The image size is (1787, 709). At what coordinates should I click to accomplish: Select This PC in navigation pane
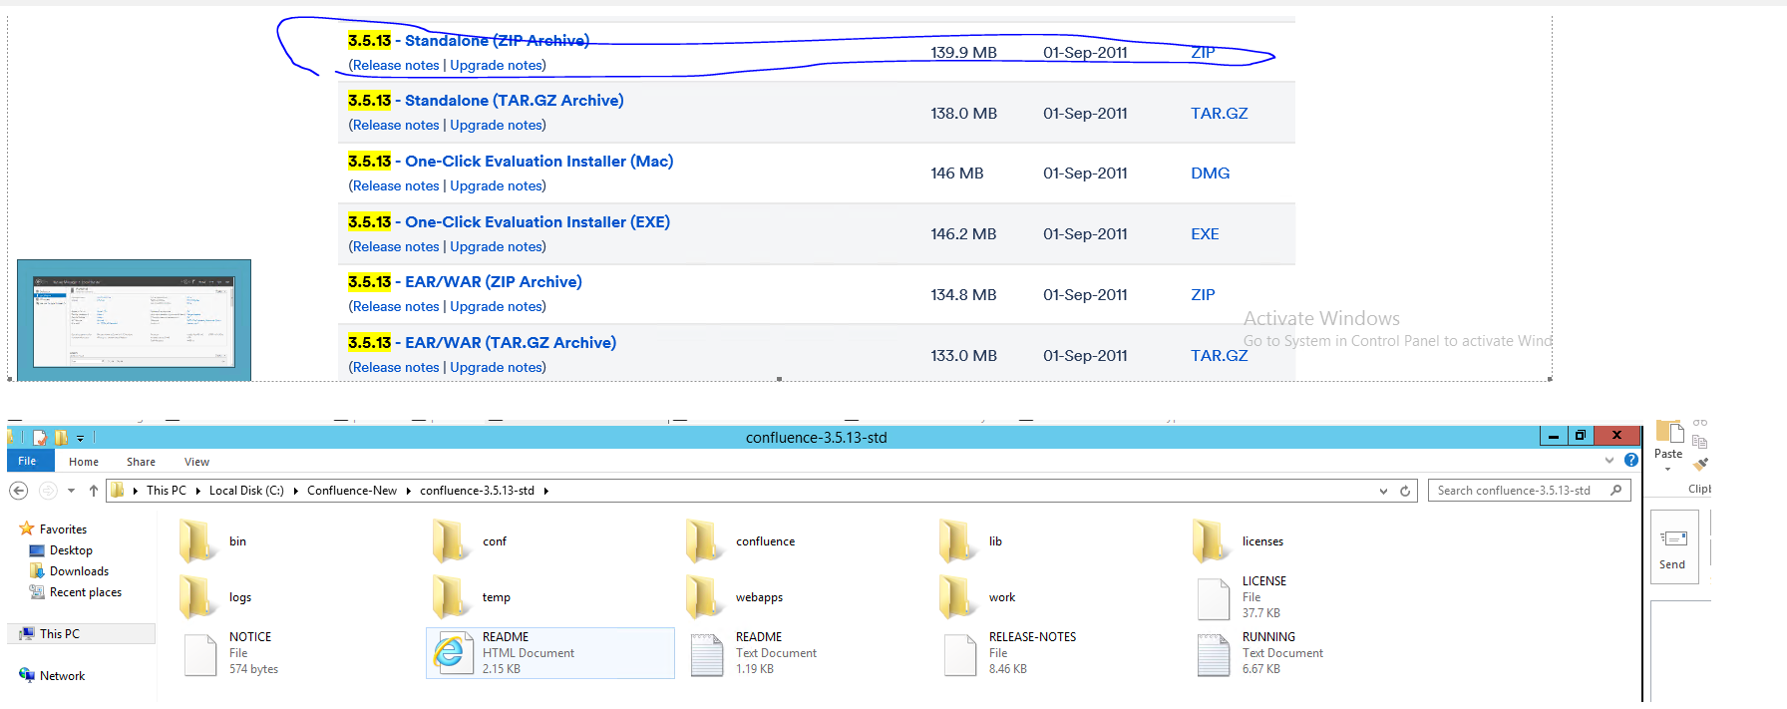coord(59,634)
